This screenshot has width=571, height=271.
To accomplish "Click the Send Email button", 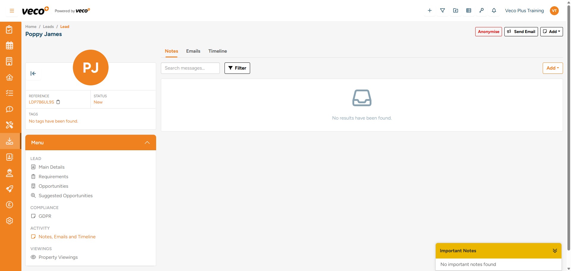I will click(521, 32).
